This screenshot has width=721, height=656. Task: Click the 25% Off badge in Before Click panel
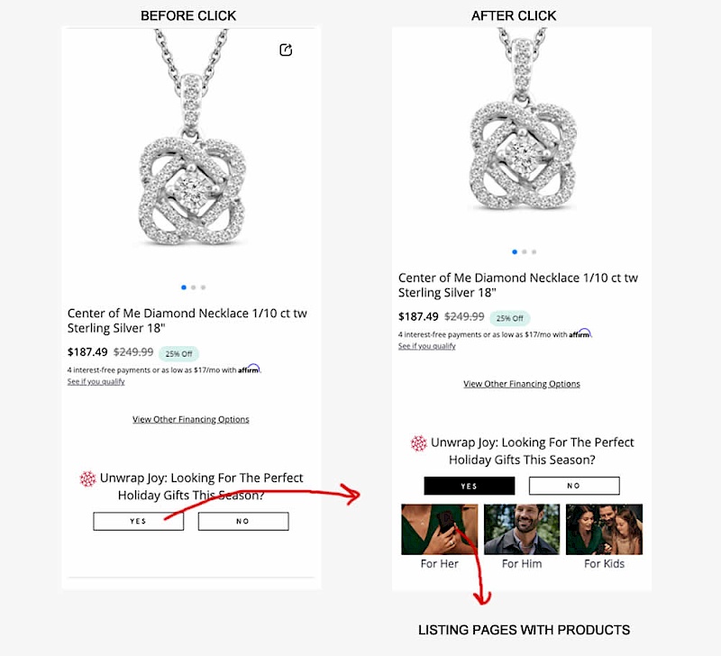tap(178, 353)
